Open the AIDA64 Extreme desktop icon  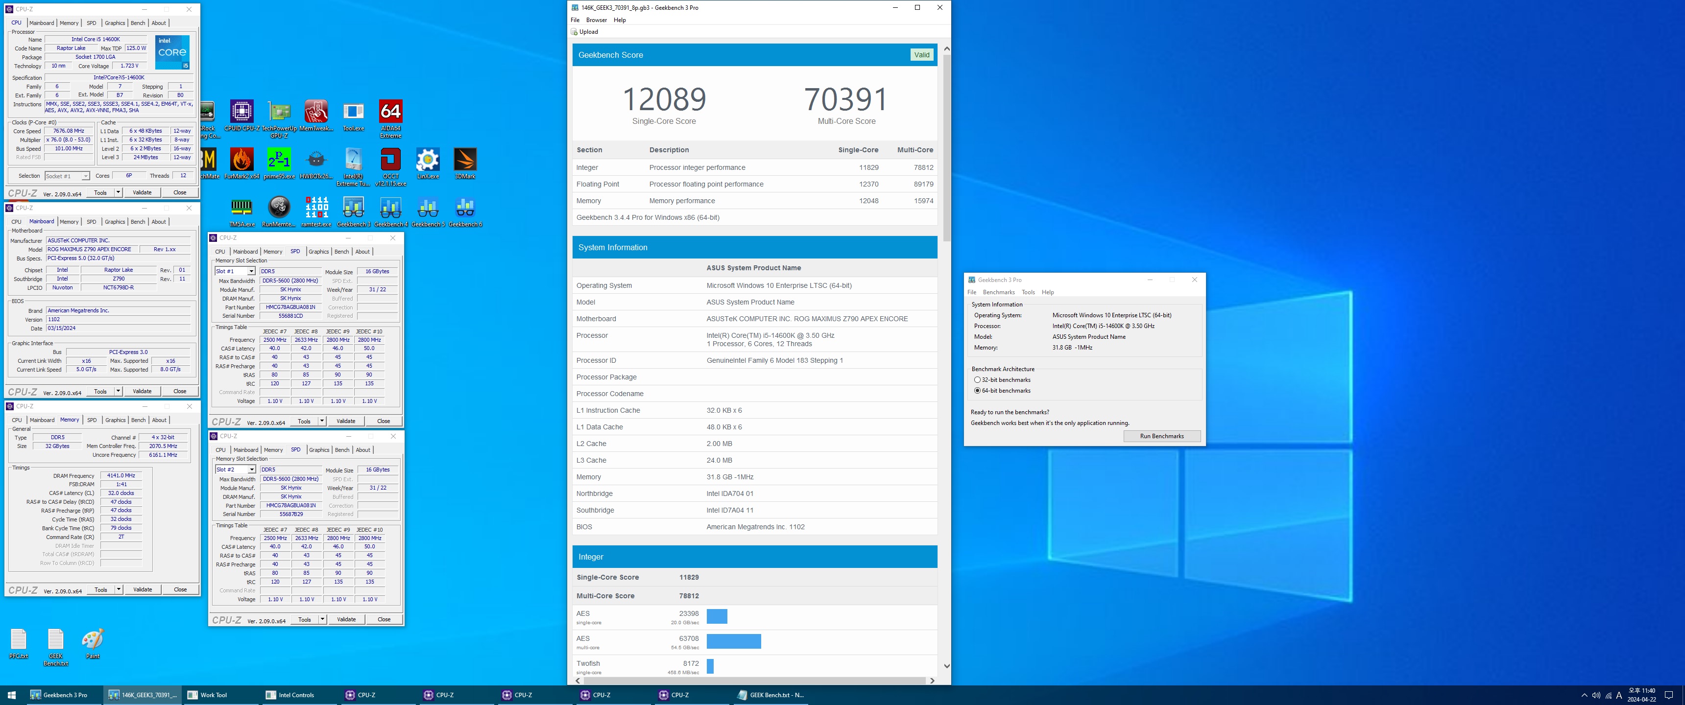coord(390,119)
